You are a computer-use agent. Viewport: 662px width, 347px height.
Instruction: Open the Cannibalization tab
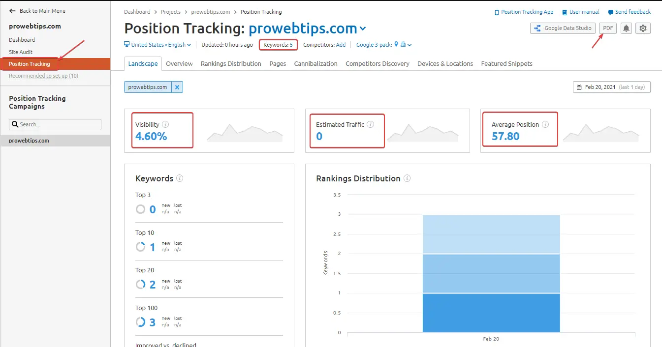click(x=316, y=63)
